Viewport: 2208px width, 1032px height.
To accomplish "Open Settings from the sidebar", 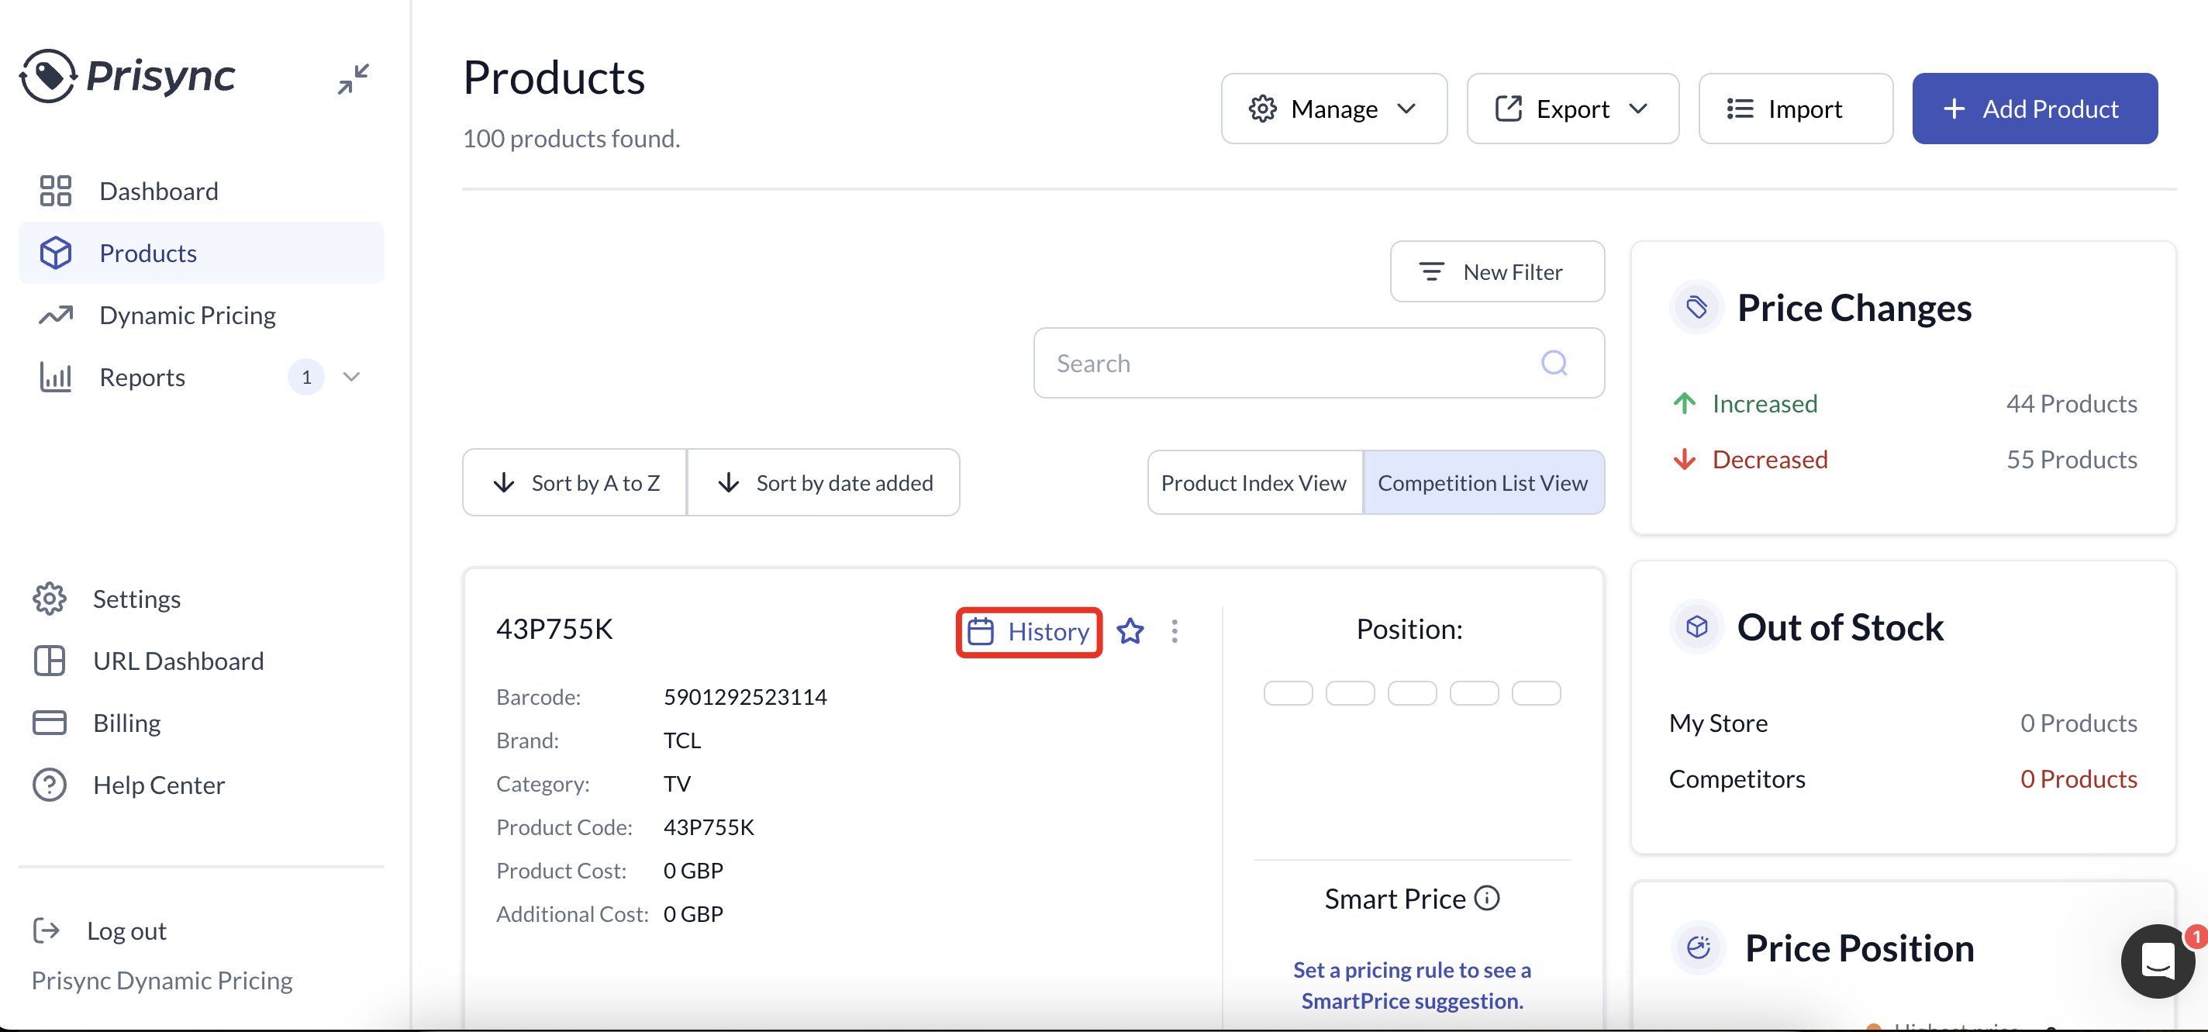I will [136, 599].
